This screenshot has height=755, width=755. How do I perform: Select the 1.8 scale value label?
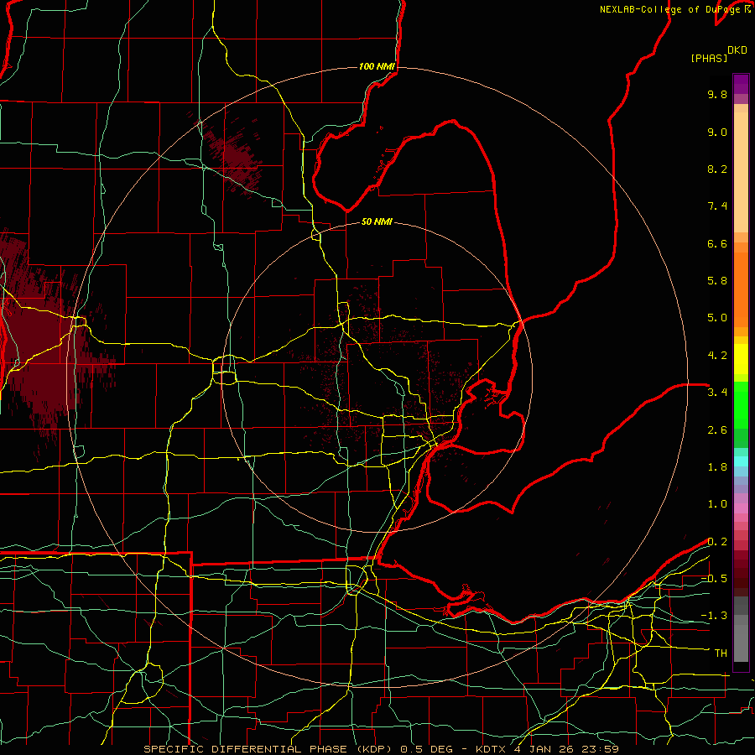(x=717, y=467)
